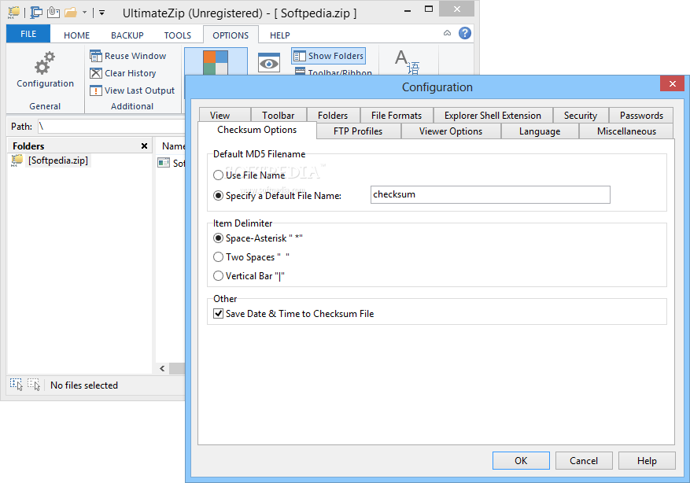Open the Folders tab in Configuration
Viewport: 690px width, 483px height.
(333, 116)
